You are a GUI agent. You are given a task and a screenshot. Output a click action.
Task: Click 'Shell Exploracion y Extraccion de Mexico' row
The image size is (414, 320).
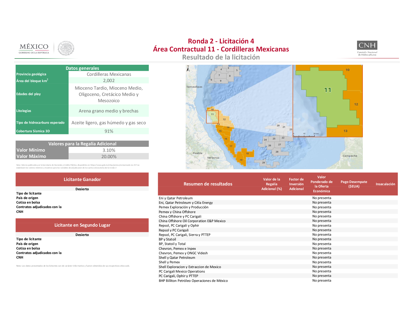[x=278, y=267]
